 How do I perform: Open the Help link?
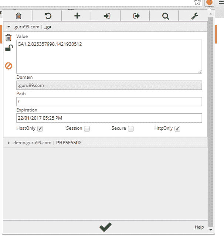point(199,227)
